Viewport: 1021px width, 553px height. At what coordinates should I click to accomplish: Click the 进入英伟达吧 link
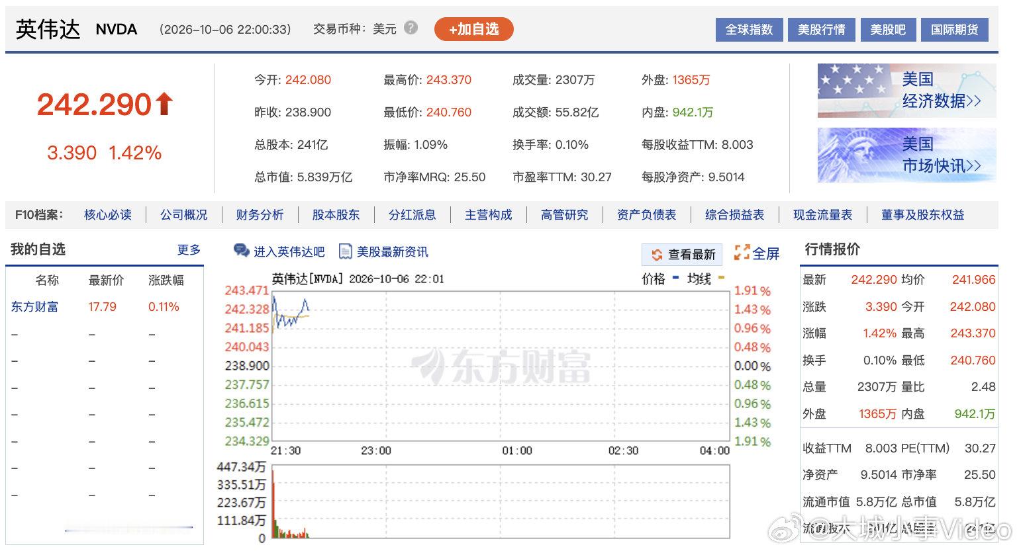coord(289,252)
